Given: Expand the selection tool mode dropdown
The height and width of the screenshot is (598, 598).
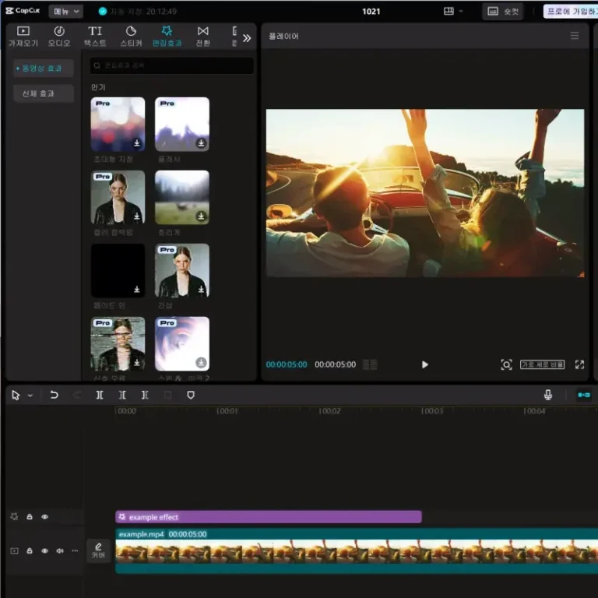Looking at the screenshot, I should [x=30, y=396].
